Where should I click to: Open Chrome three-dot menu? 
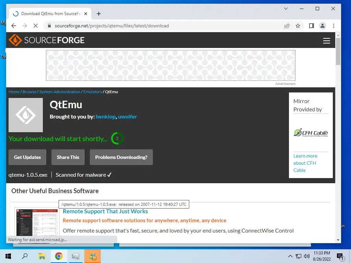[334, 26]
